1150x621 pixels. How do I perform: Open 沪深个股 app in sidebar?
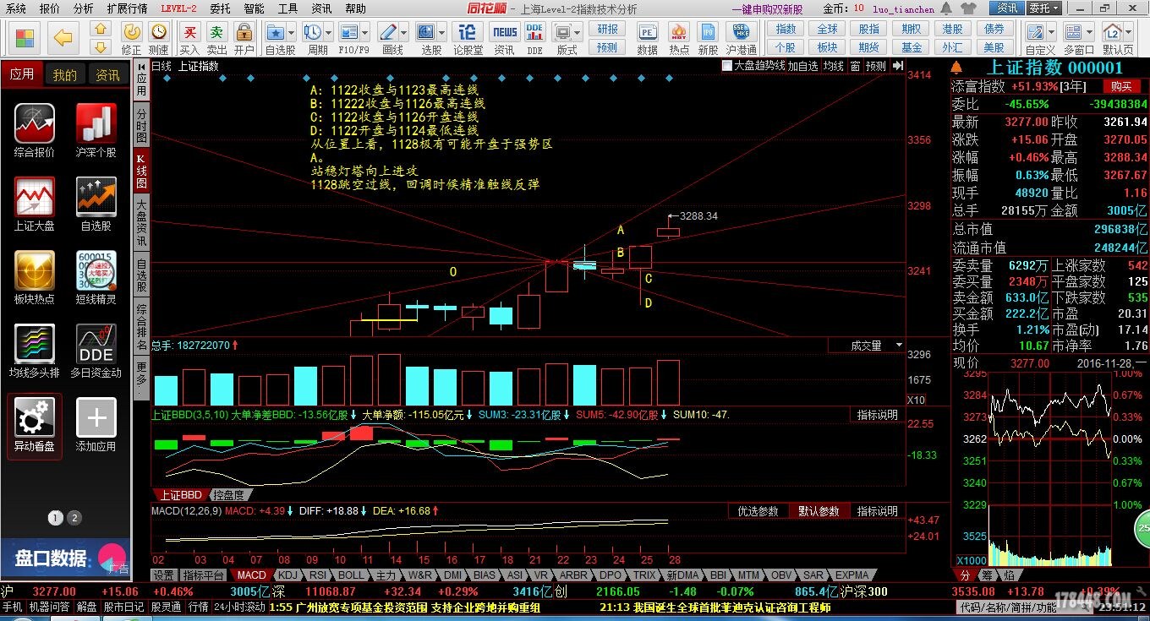(x=96, y=131)
